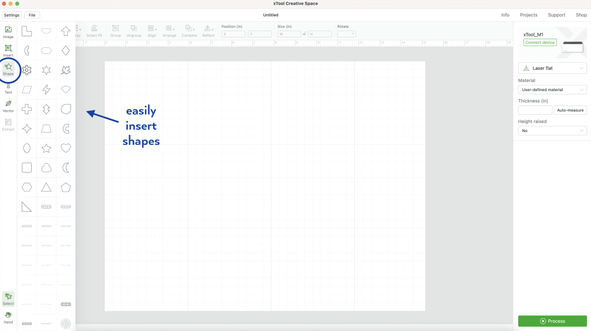This screenshot has width=591, height=331.
Task: Open the Reflect dropdown
Action: pos(208,31)
